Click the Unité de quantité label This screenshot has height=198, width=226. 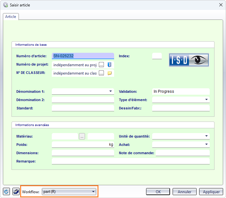[134, 136]
